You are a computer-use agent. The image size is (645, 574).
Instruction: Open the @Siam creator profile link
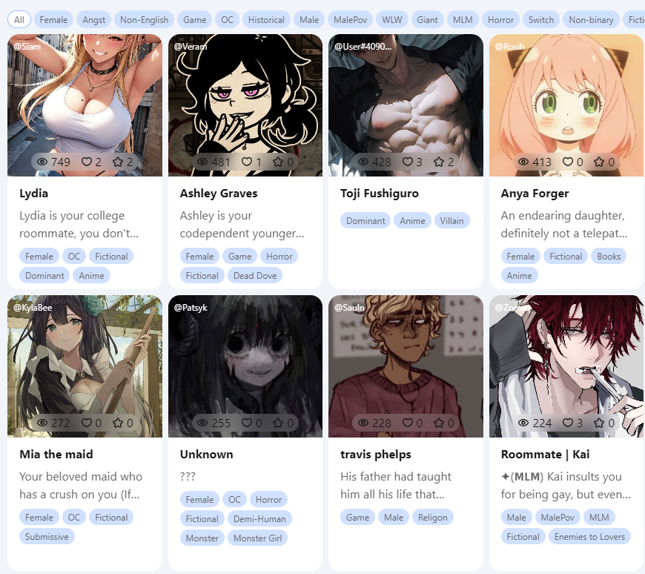(27, 47)
